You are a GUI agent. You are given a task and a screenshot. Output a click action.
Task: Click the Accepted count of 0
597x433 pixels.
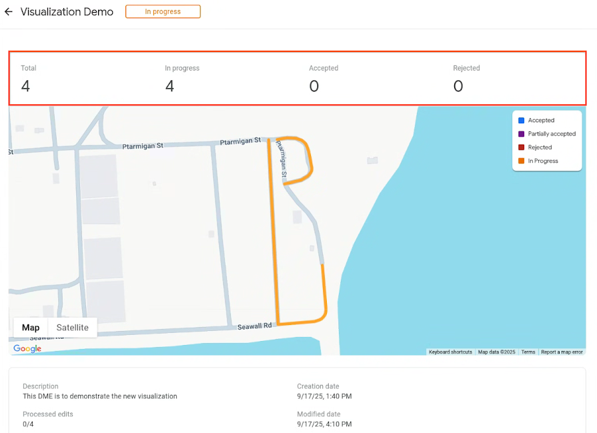314,86
